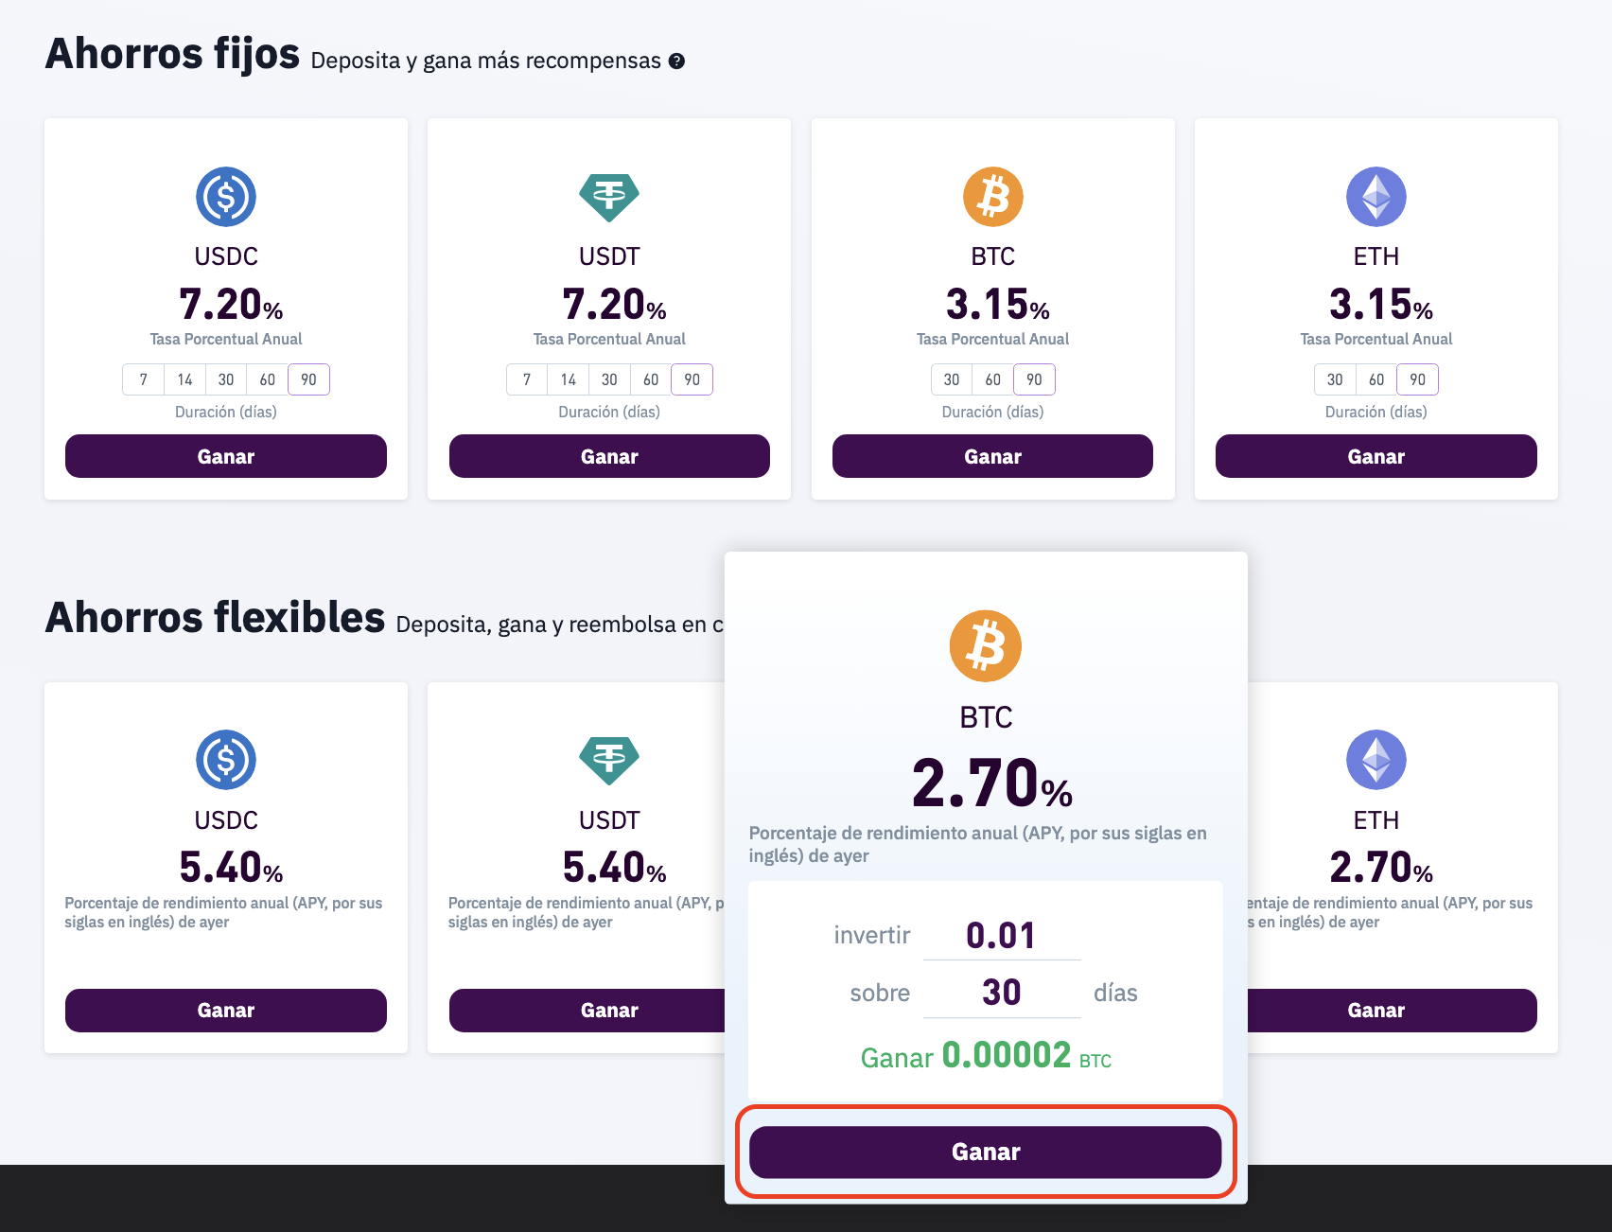This screenshot has width=1612, height=1232.
Task: Click the Ethereum icon in fixed savings
Action: click(x=1375, y=197)
